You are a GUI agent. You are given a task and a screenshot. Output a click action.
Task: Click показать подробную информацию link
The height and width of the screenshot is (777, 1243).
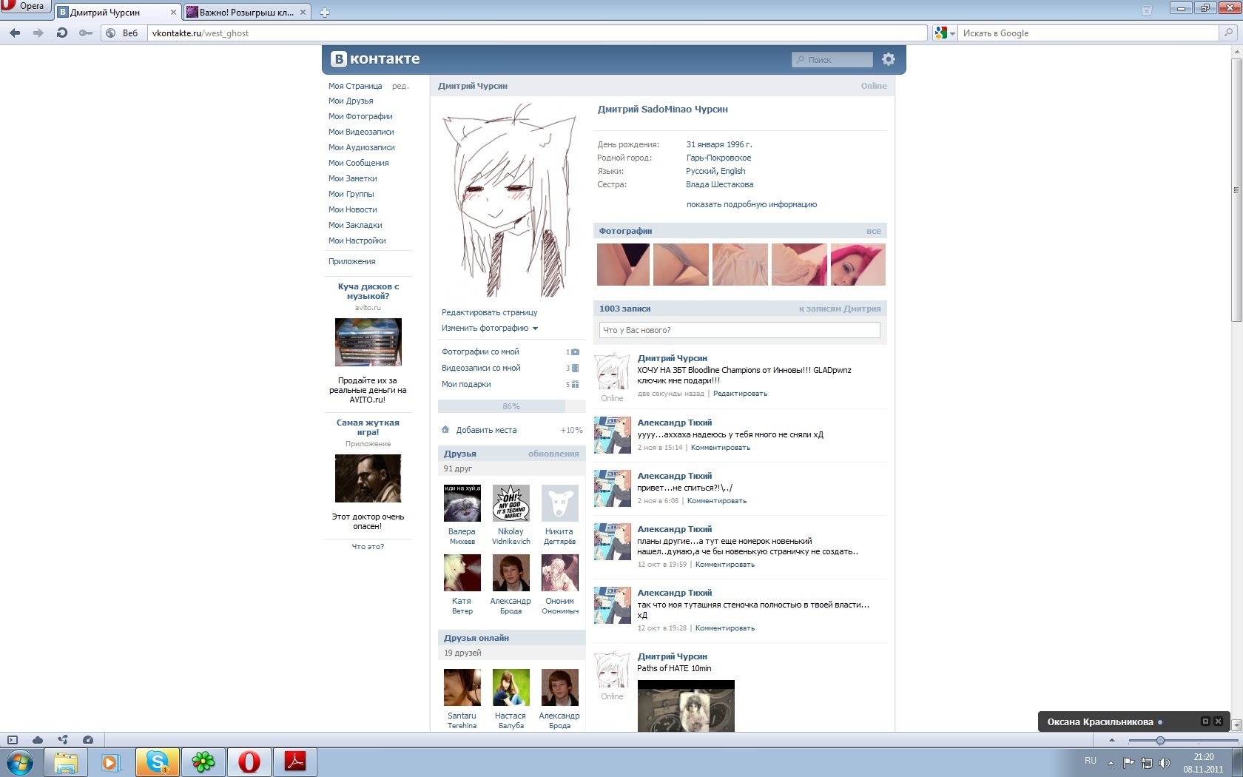pyautogui.click(x=751, y=205)
